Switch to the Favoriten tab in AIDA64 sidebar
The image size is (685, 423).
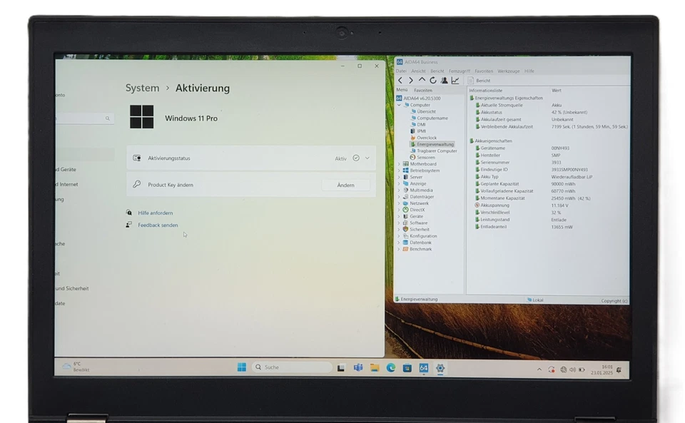pyautogui.click(x=423, y=91)
